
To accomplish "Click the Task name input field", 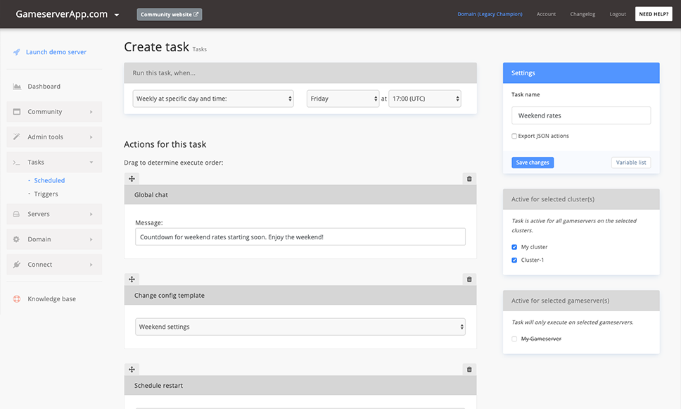I will (x=581, y=115).
